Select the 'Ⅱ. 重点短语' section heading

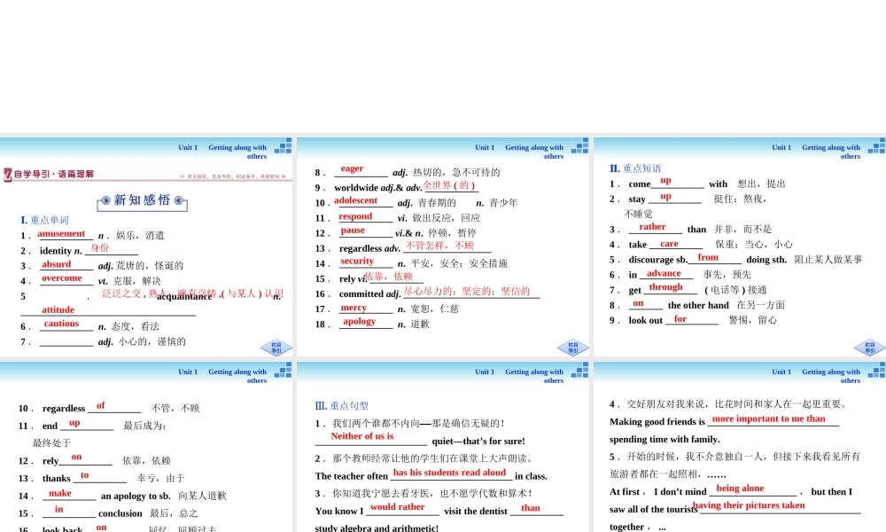635,168
